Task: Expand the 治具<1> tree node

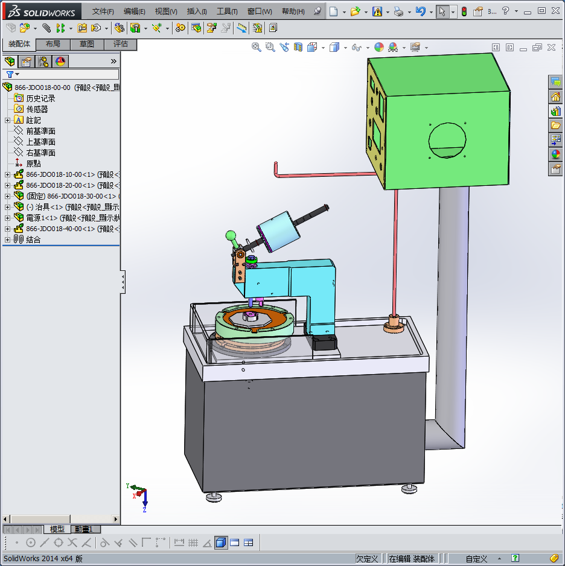Action: point(7,207)
